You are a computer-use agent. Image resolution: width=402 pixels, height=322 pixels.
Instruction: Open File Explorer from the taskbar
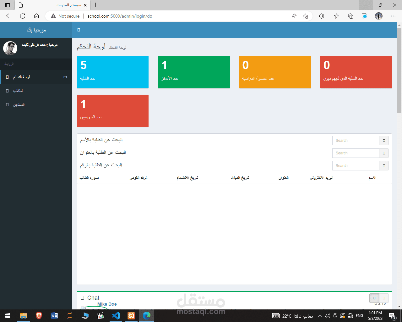tap(24, 316)
